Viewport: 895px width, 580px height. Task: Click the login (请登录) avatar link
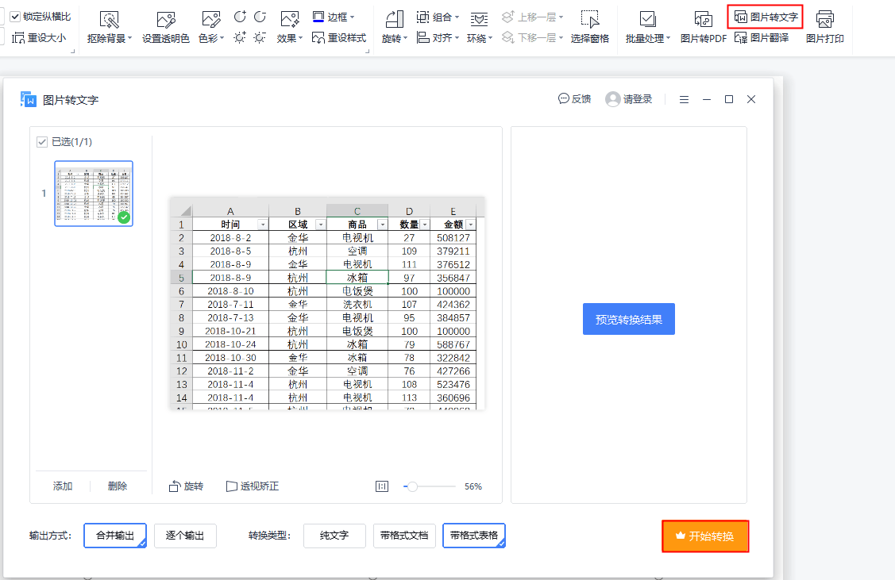(628, 99)
